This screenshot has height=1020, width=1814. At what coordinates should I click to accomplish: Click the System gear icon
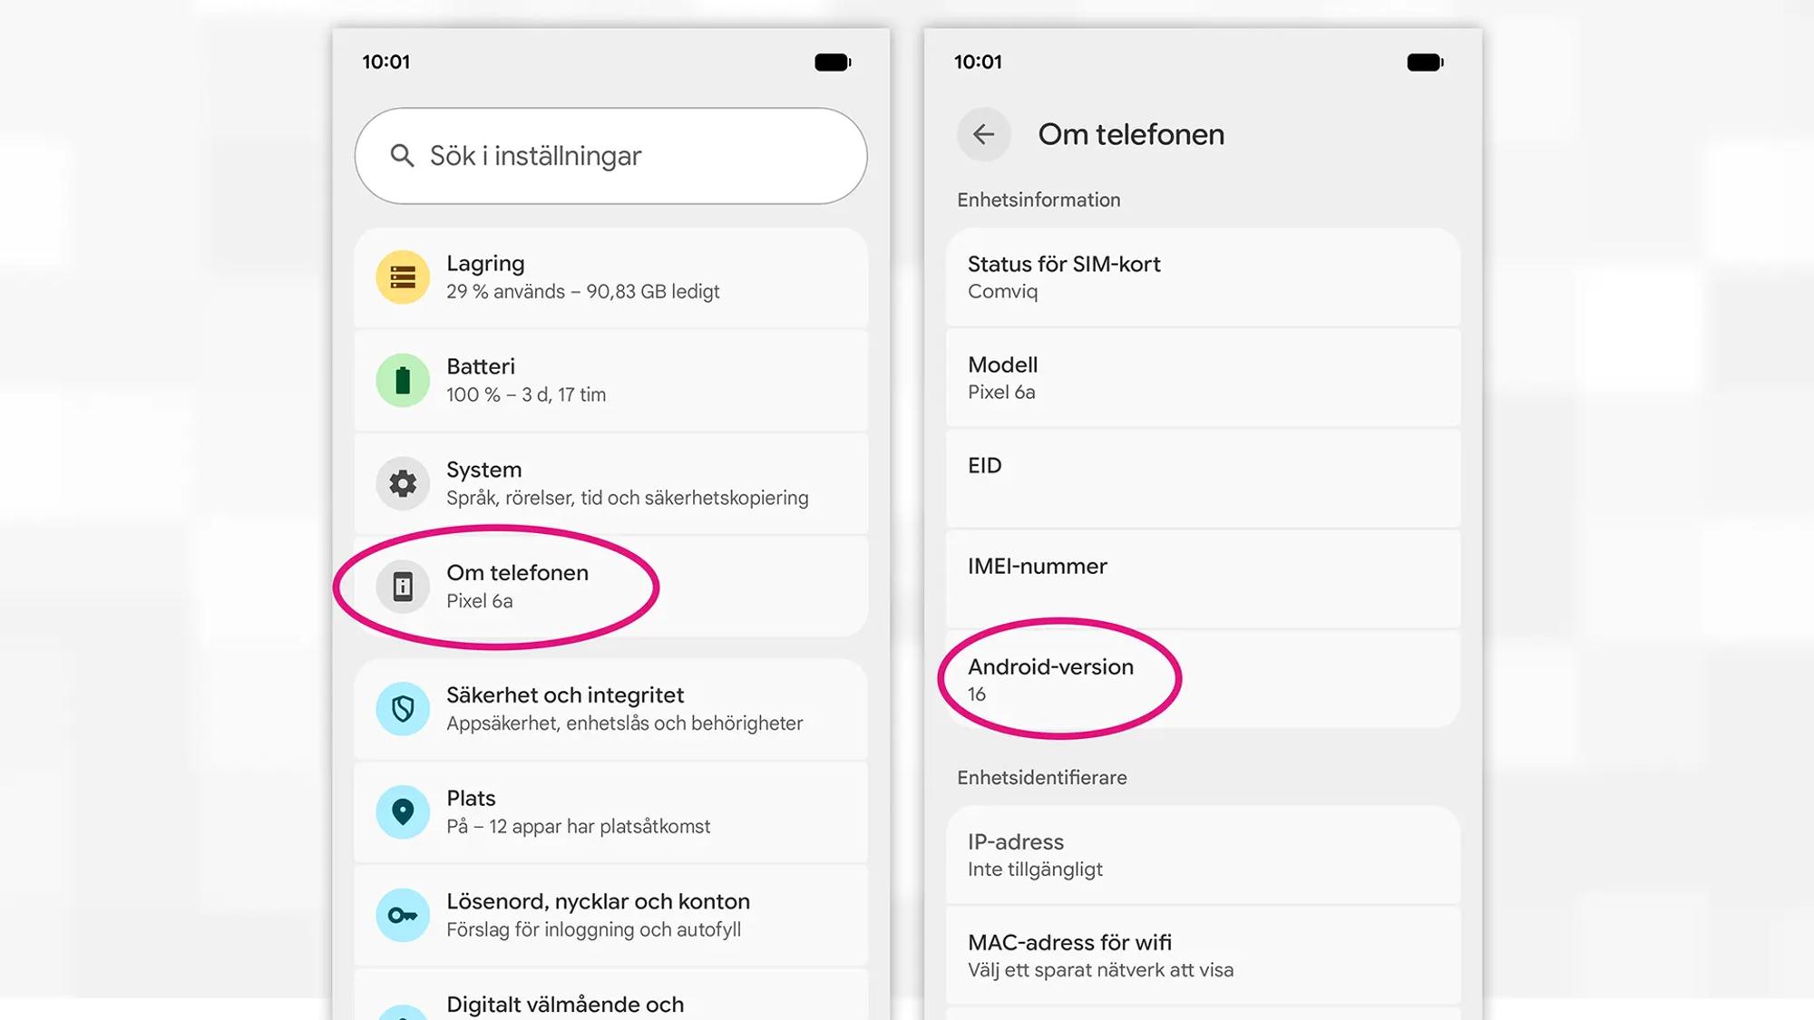(403, 483)
